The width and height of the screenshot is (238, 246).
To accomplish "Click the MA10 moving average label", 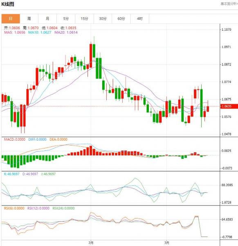I will pos(40,32).
